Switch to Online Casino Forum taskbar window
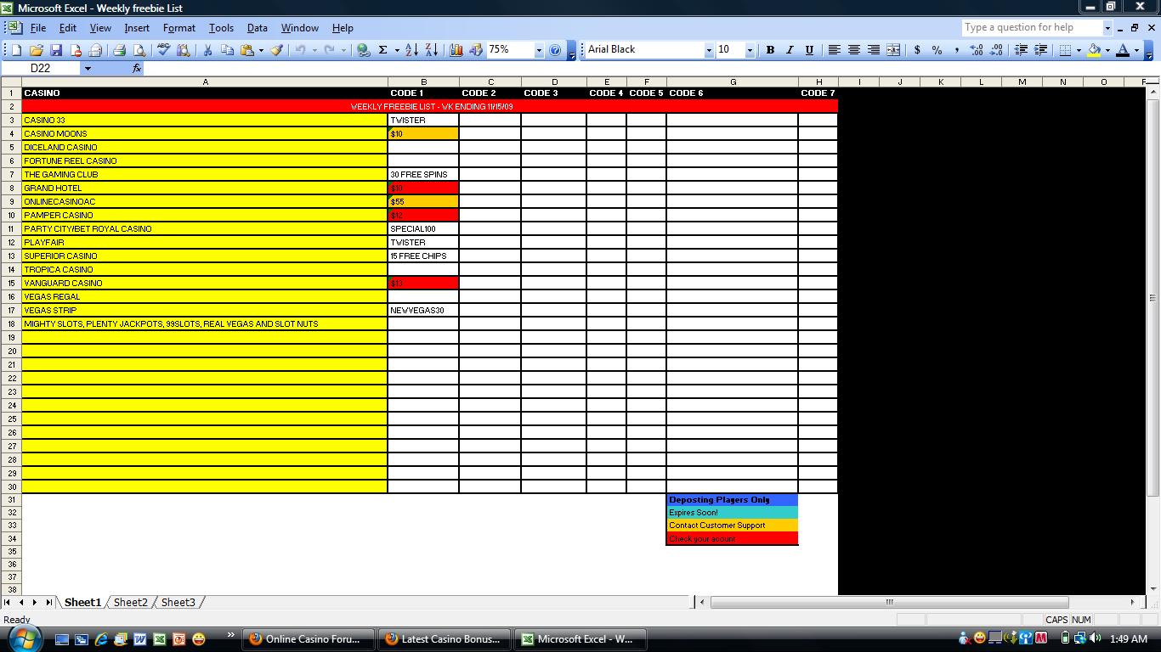 coord(308,639)
